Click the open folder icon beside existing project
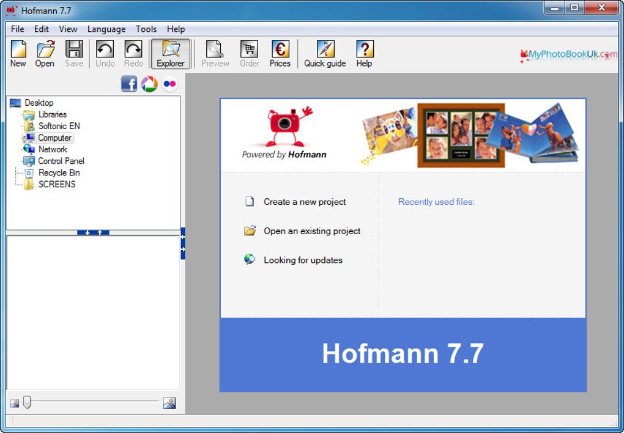 click(x=250, y=231)
